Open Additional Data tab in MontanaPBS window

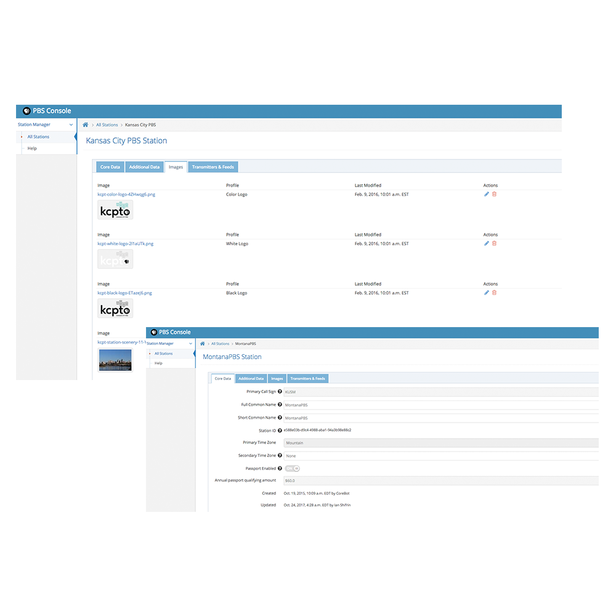[x=251, y=379]
